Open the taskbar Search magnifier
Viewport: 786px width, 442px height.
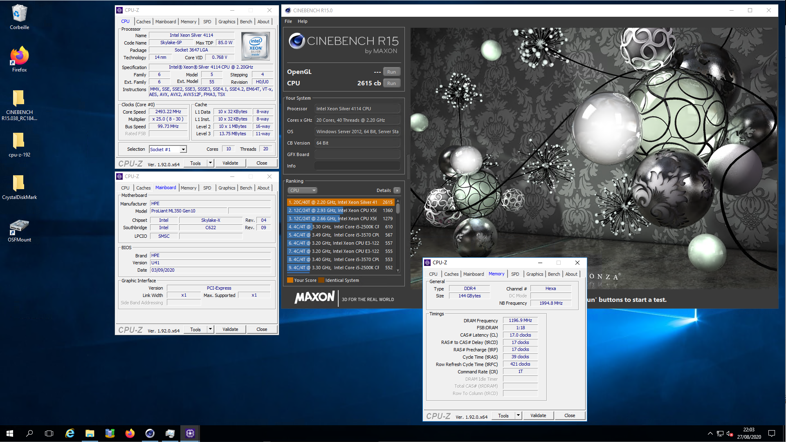[x=29, y=433]
